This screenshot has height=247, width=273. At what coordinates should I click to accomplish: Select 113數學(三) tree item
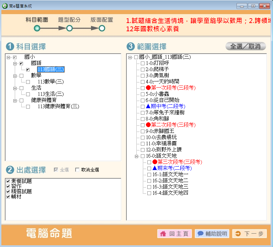(x=51, y=81)
